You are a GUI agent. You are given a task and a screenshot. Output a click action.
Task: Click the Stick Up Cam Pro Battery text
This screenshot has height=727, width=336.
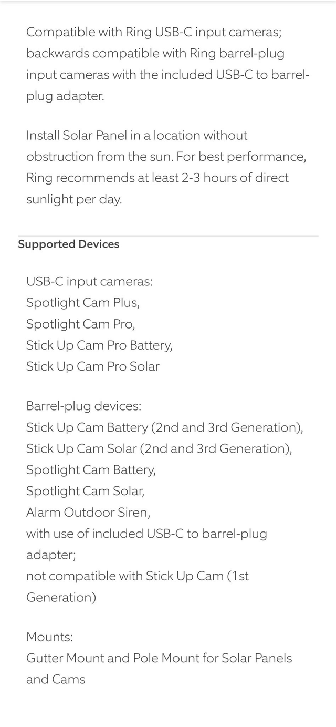pos(99,345)
